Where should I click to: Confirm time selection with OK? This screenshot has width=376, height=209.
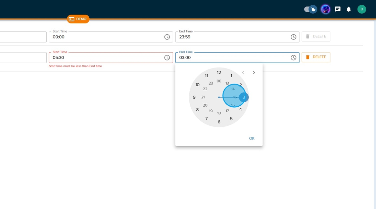pos(251,138)
